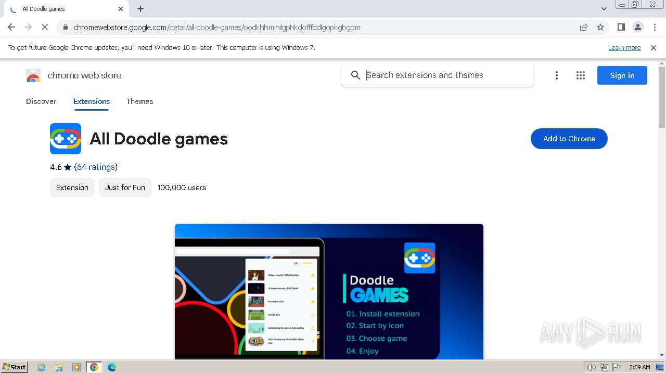The width and height of the screenshot is (666, 374).
Task: Click the All Doodle games extension icon
Action: click(x=66, y=139)
